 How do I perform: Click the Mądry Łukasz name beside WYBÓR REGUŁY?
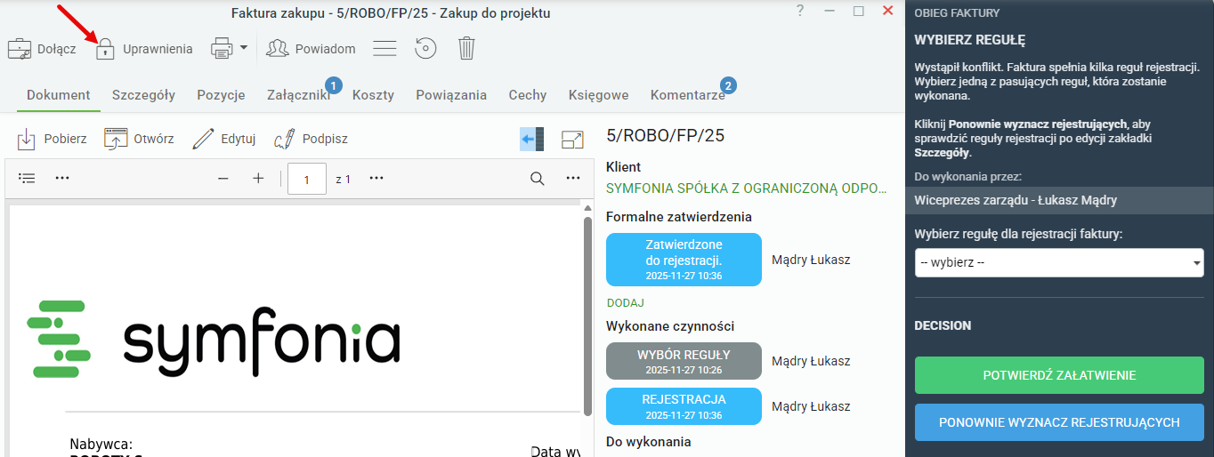pyautogui.click(x=811, y=361)
